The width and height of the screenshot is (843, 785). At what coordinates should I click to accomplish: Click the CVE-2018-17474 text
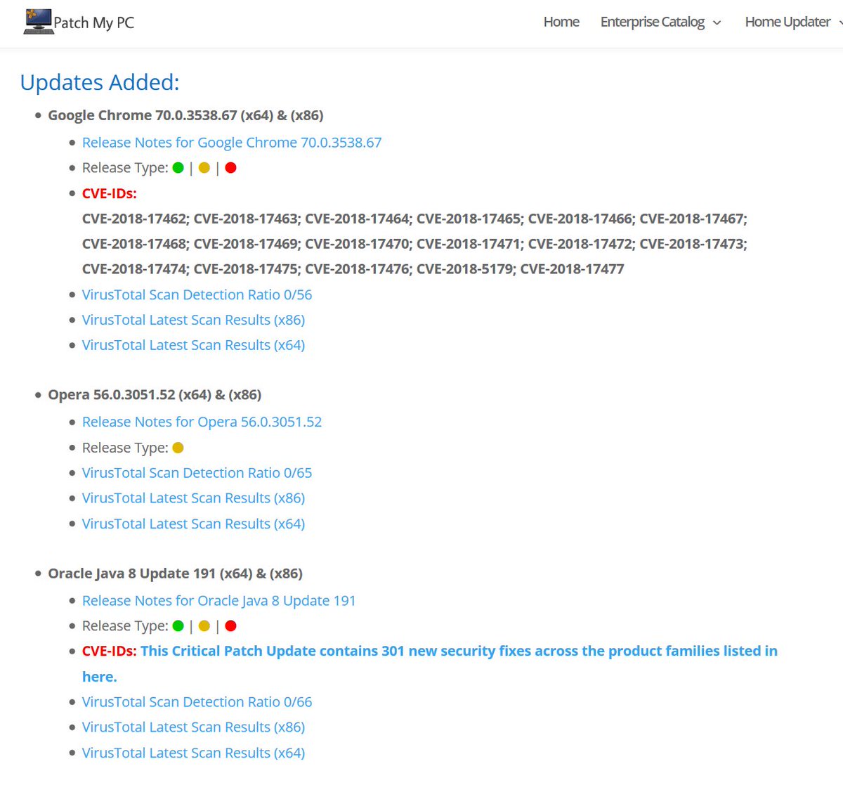[x=134, y=269]
